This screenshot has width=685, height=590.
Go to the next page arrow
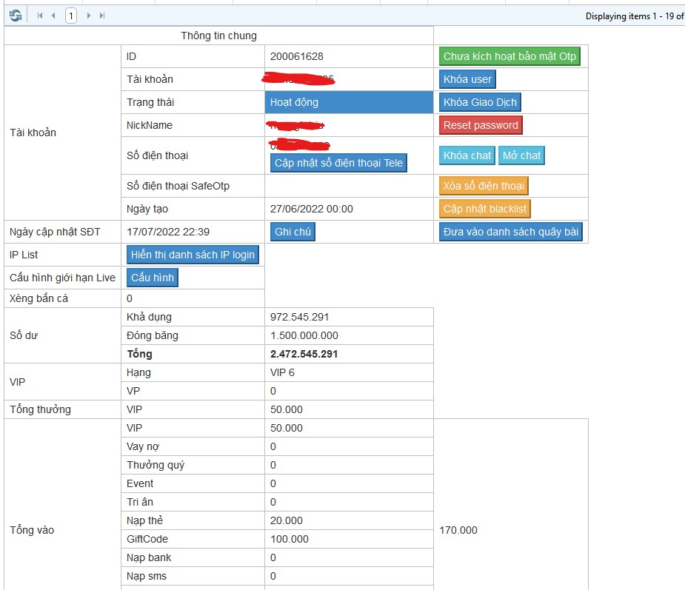pos(89,16)
